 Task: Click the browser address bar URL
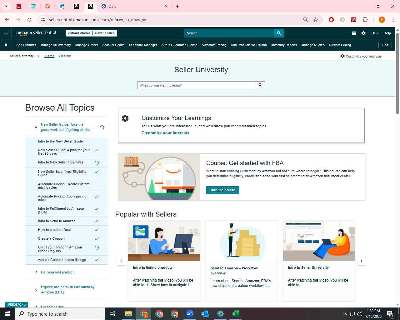pos(97,20)
